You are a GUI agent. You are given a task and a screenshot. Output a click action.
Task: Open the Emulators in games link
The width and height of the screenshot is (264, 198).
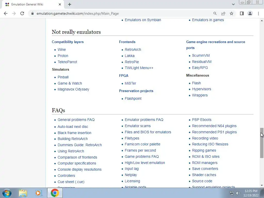point(208,20)
